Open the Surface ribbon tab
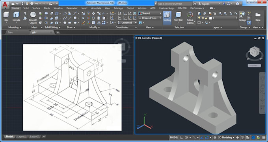The image size is (268, 142). click(36, 8)
